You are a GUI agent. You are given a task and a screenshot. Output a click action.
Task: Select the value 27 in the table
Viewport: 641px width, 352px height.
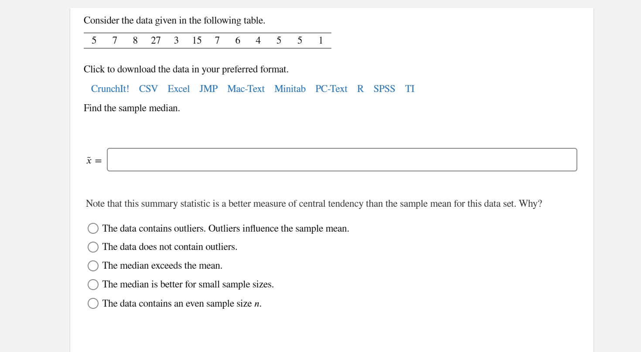[155, 40]
